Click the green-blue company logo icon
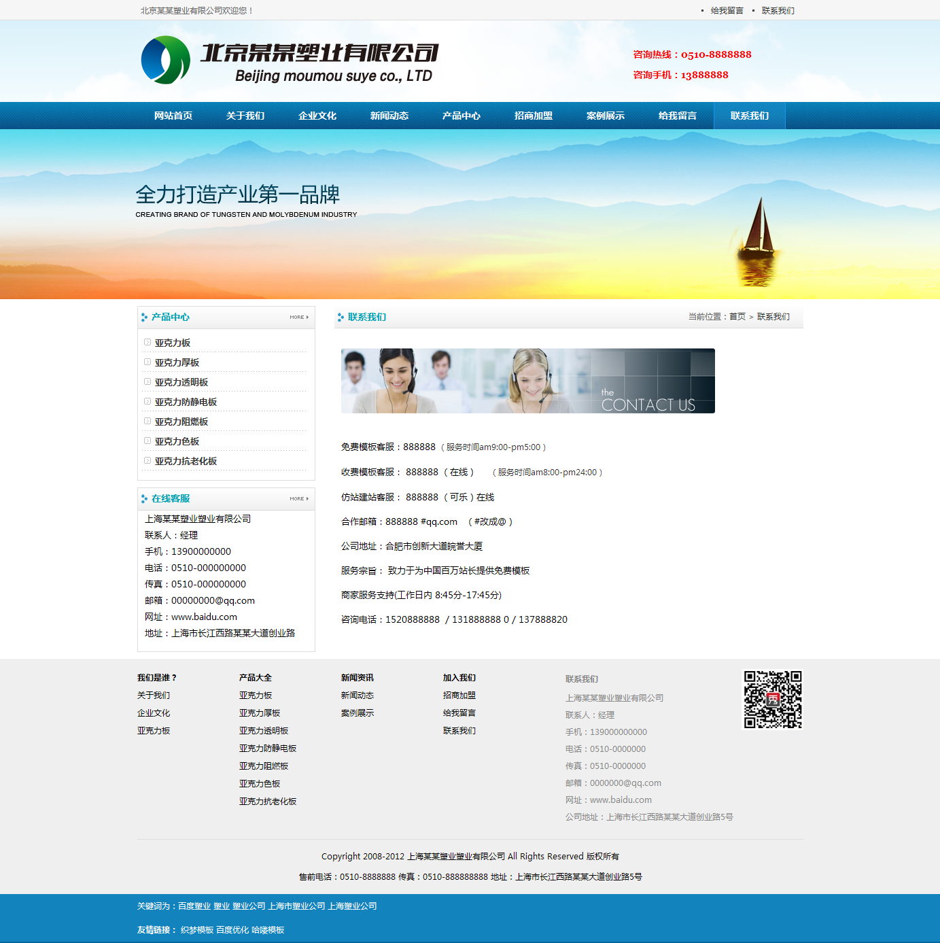Image resolution: width=940 pixels, height=943 pixels. point(165,60)
